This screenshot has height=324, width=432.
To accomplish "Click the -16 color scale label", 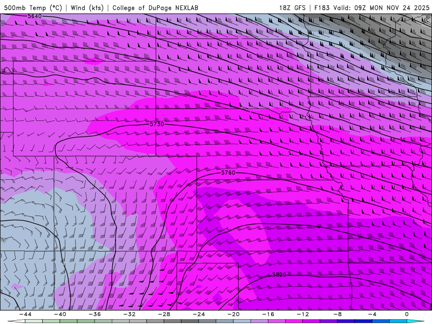I will click(268, 314).
